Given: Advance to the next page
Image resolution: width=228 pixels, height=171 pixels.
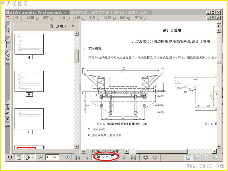Looking at the screenshot, I should [x=124, y=157].
